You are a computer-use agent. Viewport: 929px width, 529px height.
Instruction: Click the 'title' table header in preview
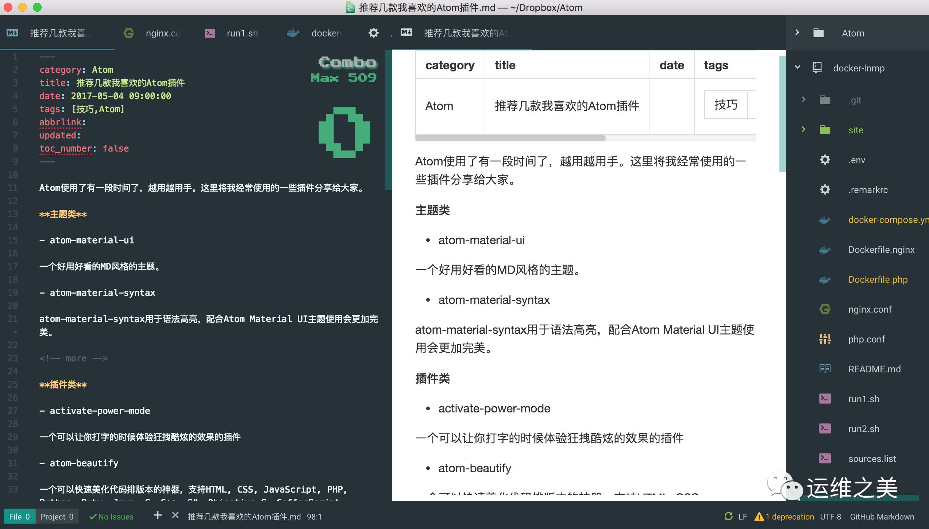click(505, 65)
